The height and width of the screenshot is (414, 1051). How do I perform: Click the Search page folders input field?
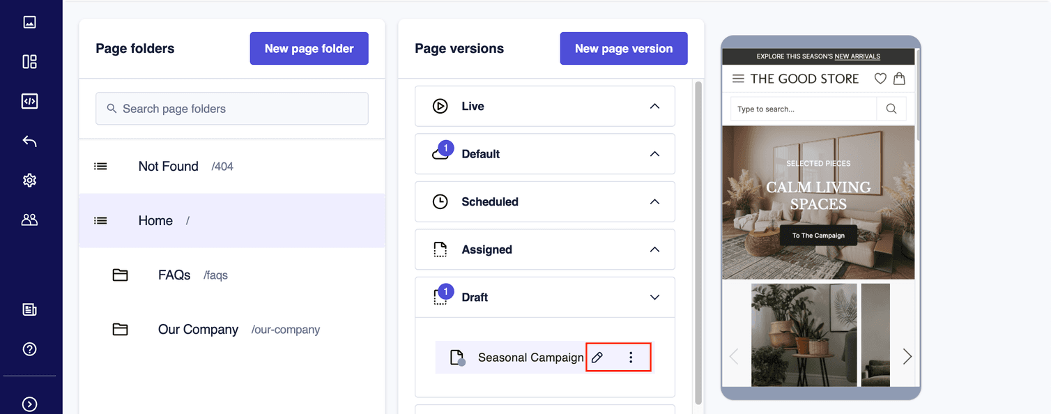(231, 108)
